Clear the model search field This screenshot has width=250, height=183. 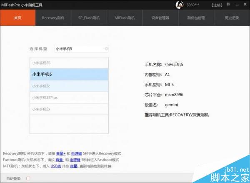pyautogui.click(x=106, y=49)
